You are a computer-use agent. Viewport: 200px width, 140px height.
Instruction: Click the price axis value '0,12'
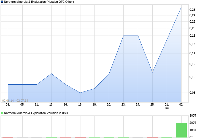tap(192, 64)
